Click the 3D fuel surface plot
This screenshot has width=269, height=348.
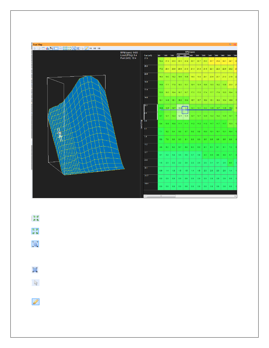tap(86, 125)
